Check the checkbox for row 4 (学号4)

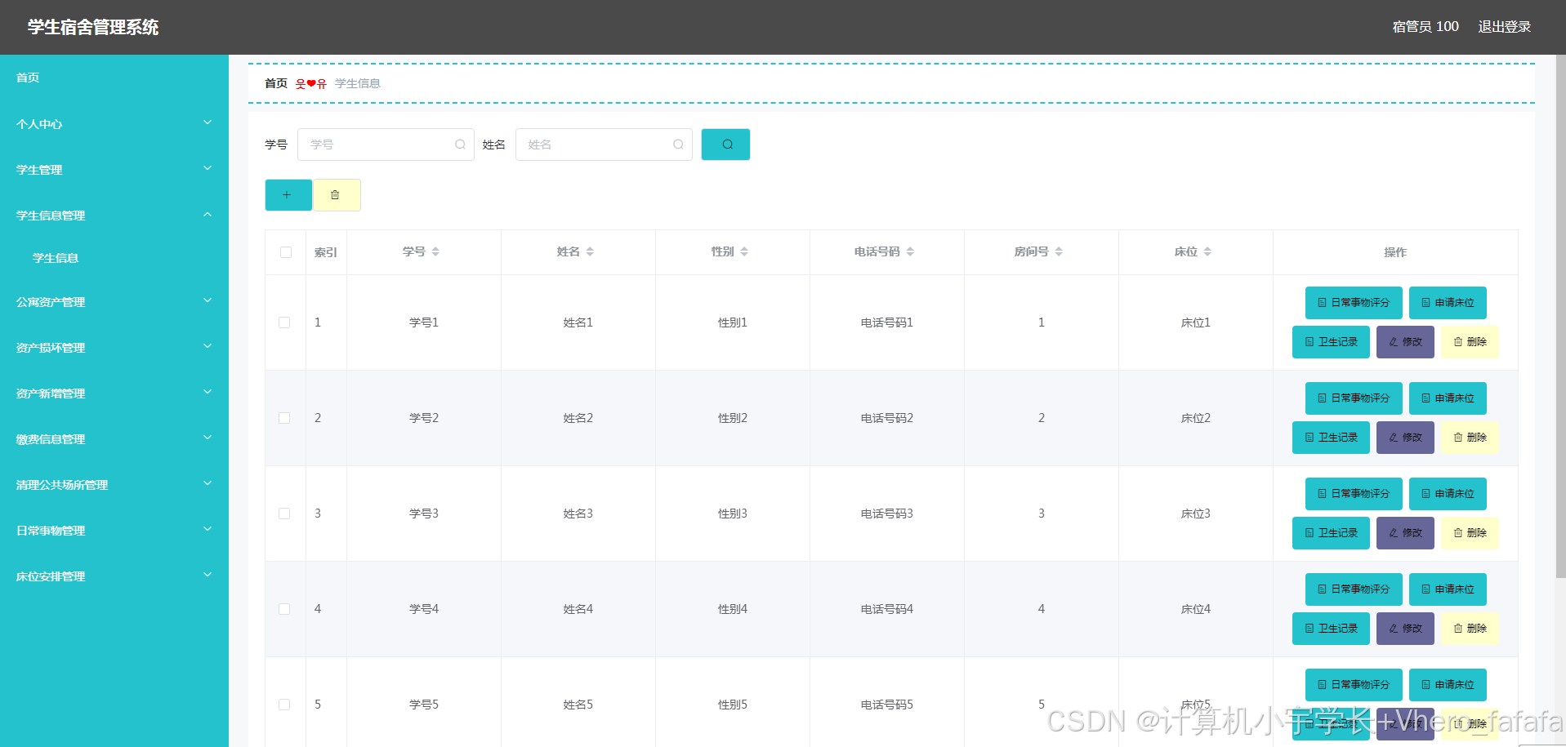(x=284, y=609)
